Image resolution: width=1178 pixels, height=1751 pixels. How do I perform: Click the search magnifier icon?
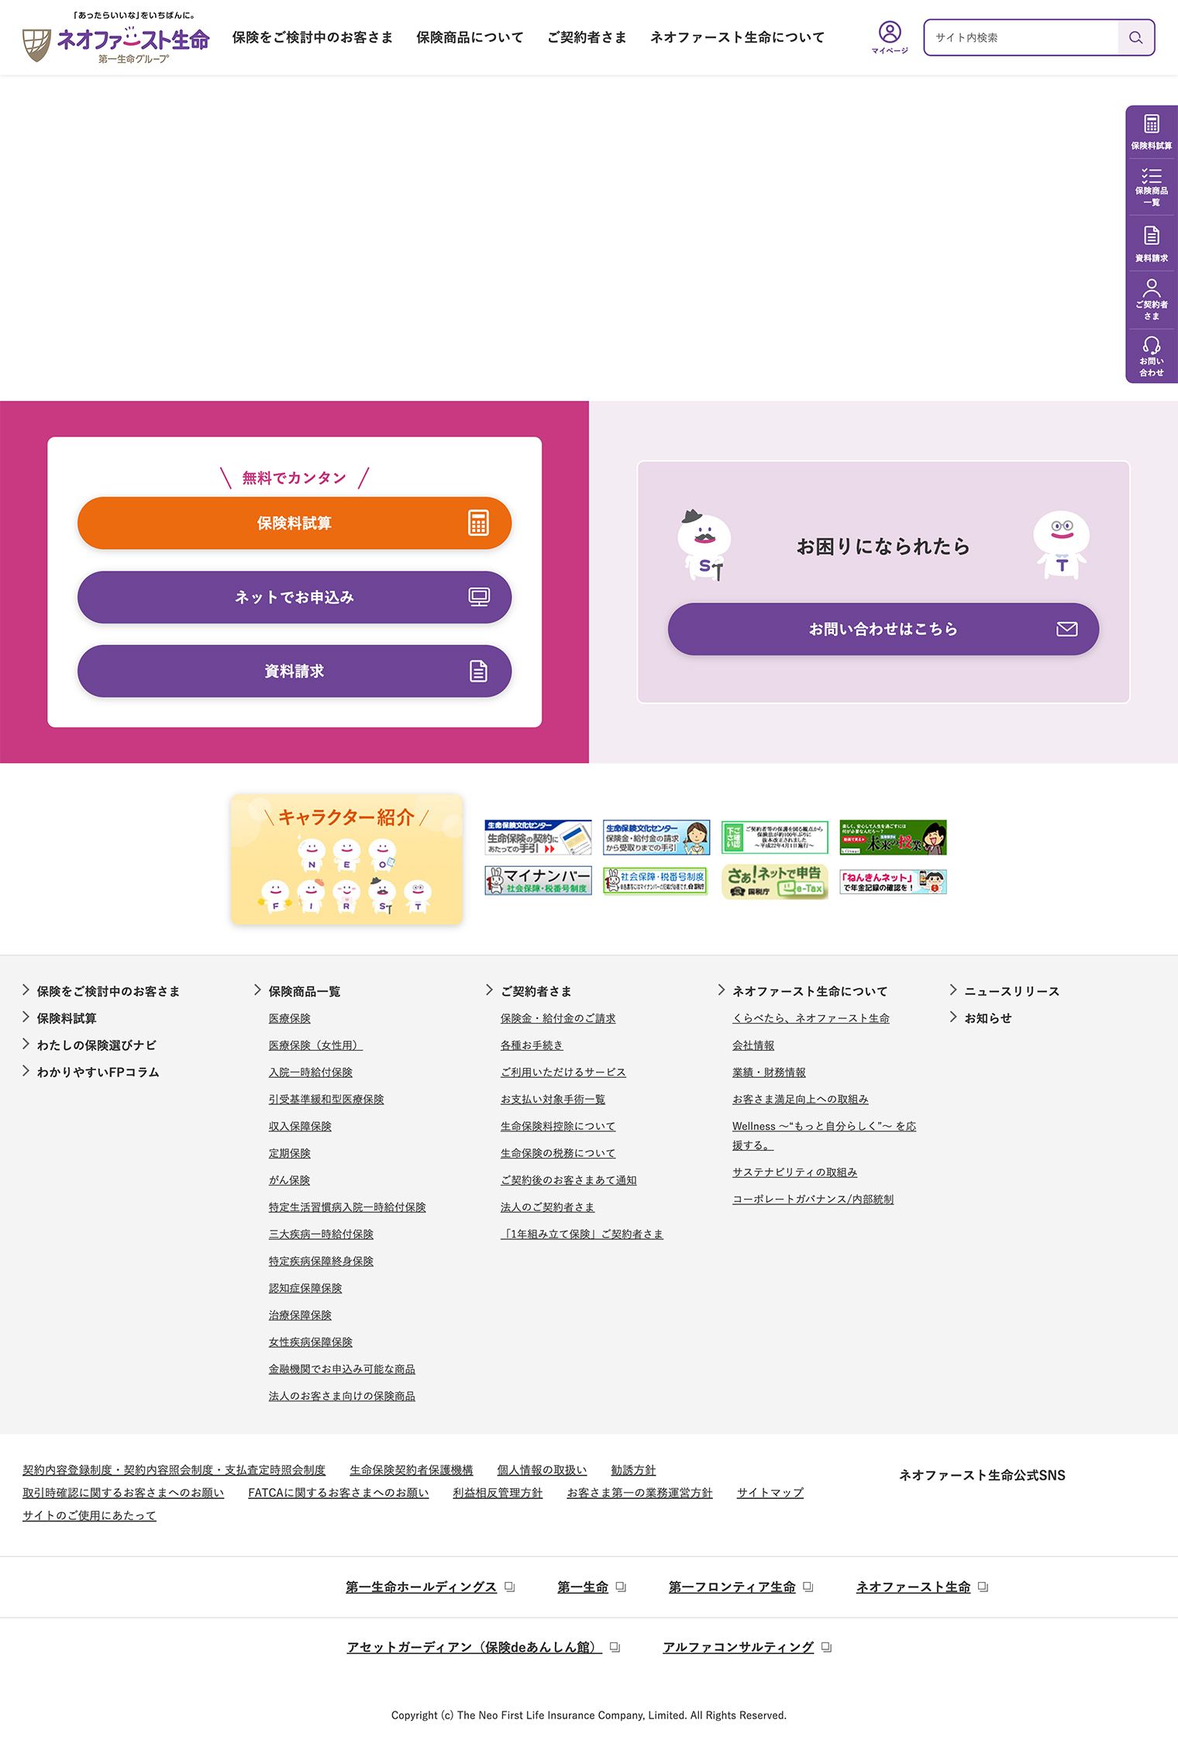[1135, 37]
